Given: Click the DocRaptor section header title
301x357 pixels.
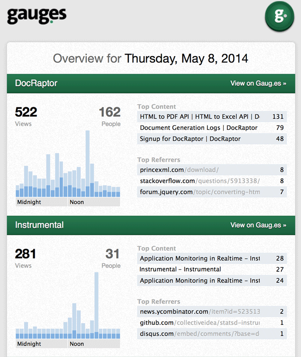Looking at the screenshot, I should (x=36, y=83).
